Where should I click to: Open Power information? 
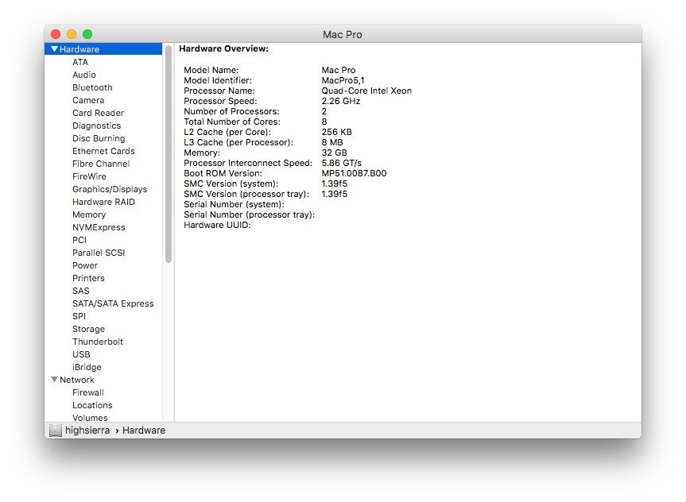(x=85, y=265)
